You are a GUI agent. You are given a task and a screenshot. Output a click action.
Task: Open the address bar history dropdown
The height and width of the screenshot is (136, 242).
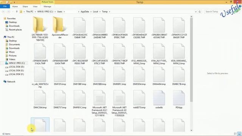[x=196, y=12]
